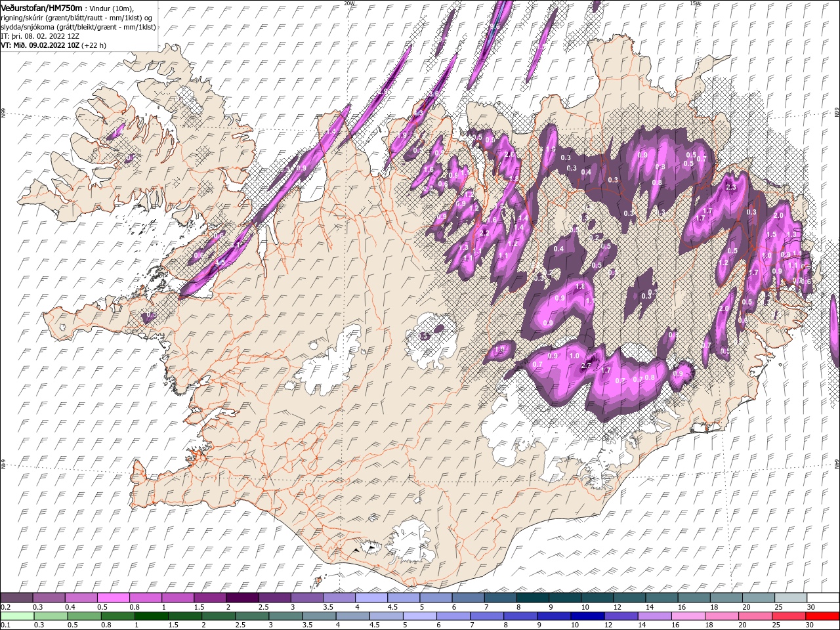Click the '15W' longitude label
This screenshot has height=630, width=840.
pyautogui.click(x=694, y=3)
